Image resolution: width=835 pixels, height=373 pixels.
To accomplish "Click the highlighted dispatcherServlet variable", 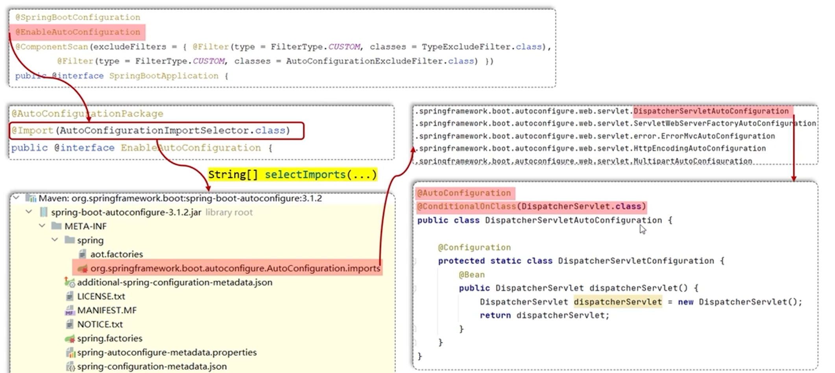I will coord(617,302).
